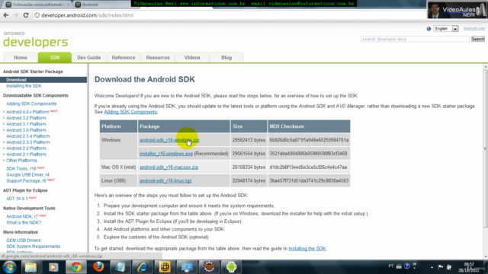Screen dimensions: 488x274
Task: Switch to the Videoaulas browser tab
Action: coord(38,5)
